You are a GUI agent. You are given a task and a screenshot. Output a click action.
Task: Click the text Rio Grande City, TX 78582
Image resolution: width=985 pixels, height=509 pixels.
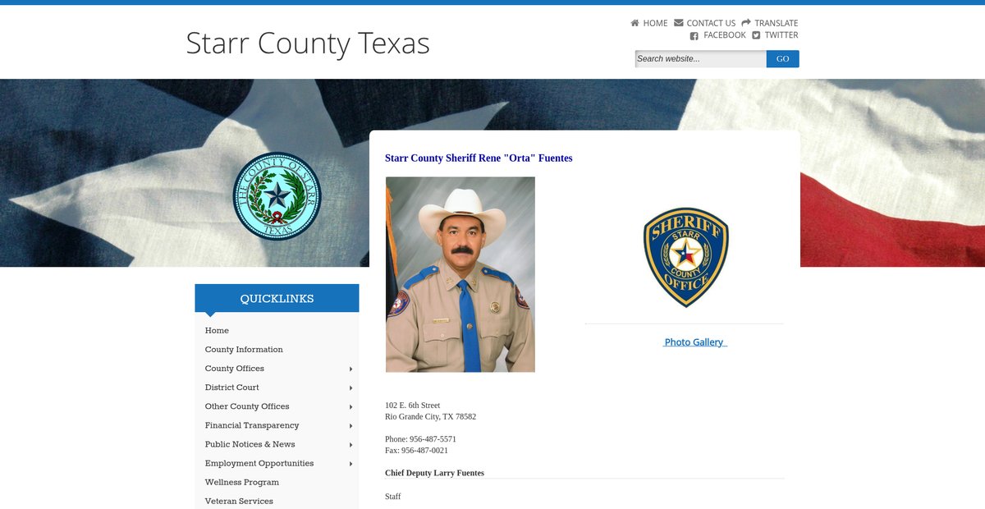tap(431, 417)
